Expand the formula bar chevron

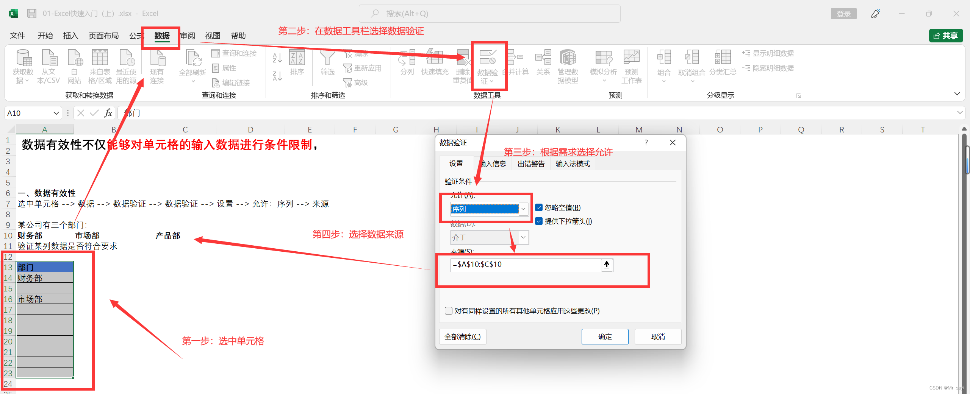coord(960,113)
